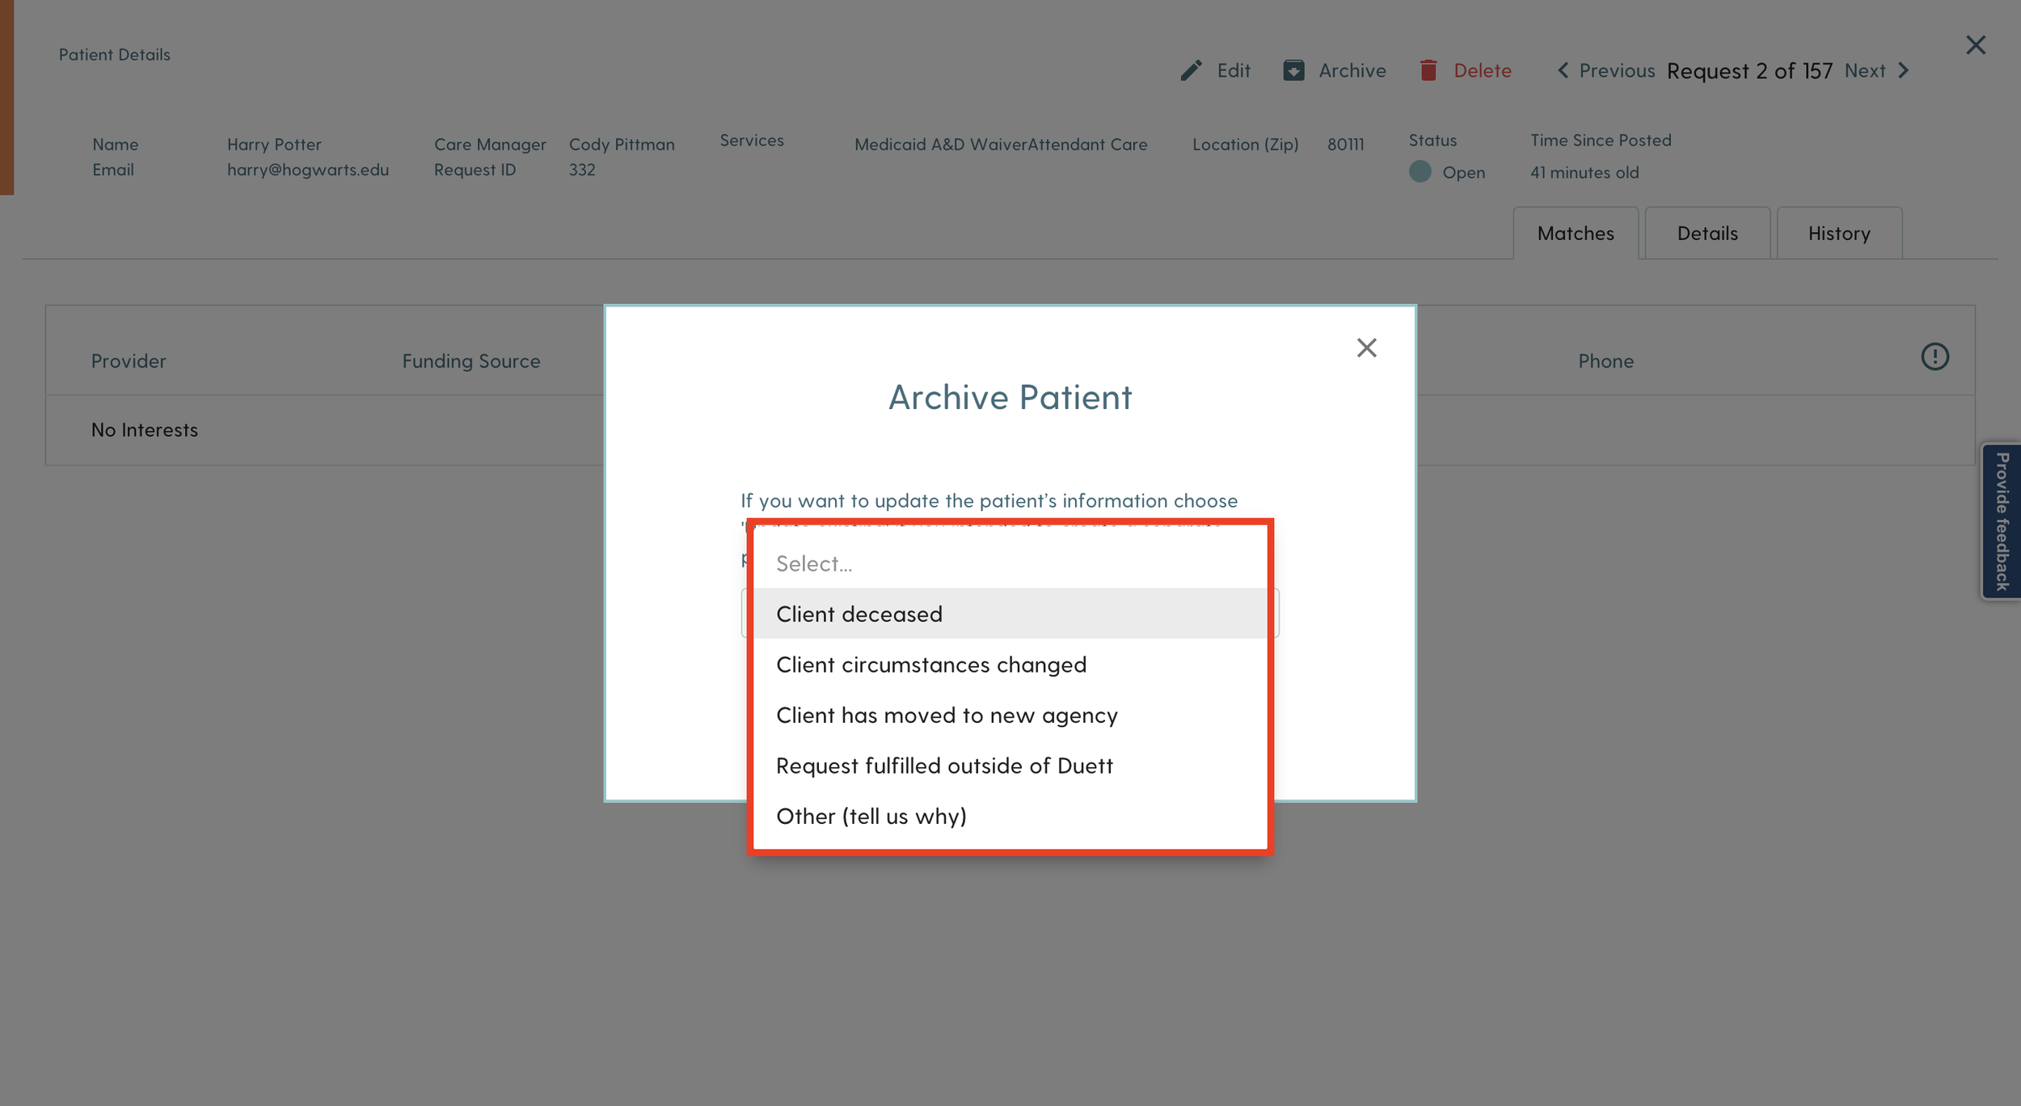Click the Next chevron arrow

(x=1904, y=70)
